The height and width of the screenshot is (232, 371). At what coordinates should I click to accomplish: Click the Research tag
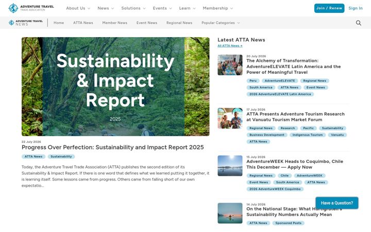click(288, 128)
